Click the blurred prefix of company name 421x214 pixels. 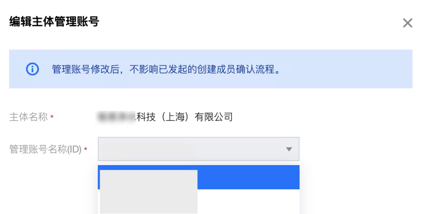click(117, 117)
